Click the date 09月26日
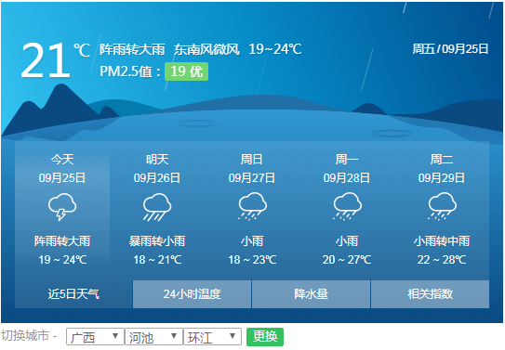Screen dimensions: 505x350 tap(157, 177)
